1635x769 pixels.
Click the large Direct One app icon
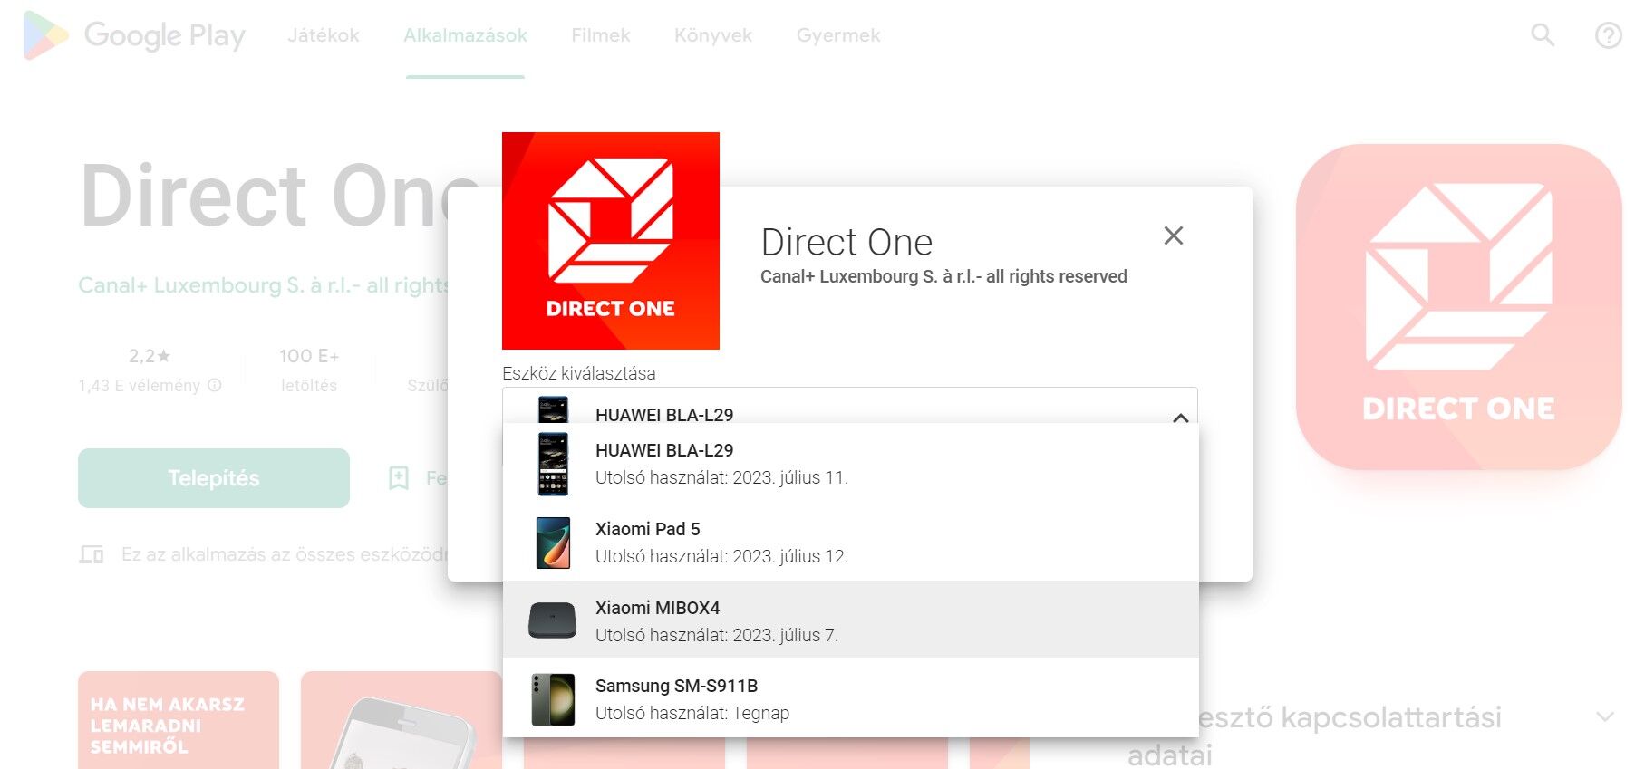[x=1458, y=307]
